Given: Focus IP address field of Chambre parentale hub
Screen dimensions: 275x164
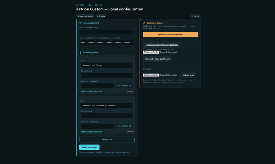Looking at the screenshot, I should point(107,116).
